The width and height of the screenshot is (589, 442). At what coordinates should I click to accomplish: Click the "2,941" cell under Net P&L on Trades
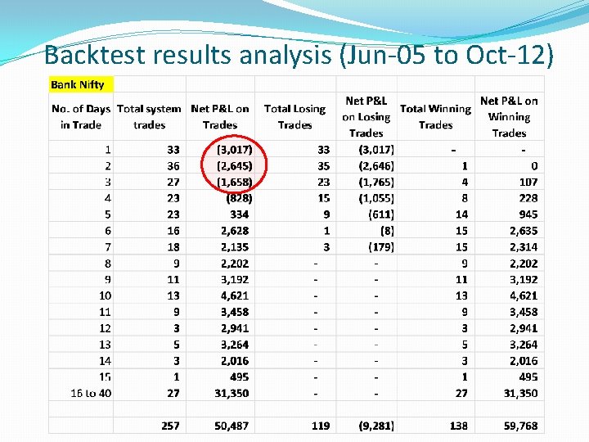tap(235, 328)
